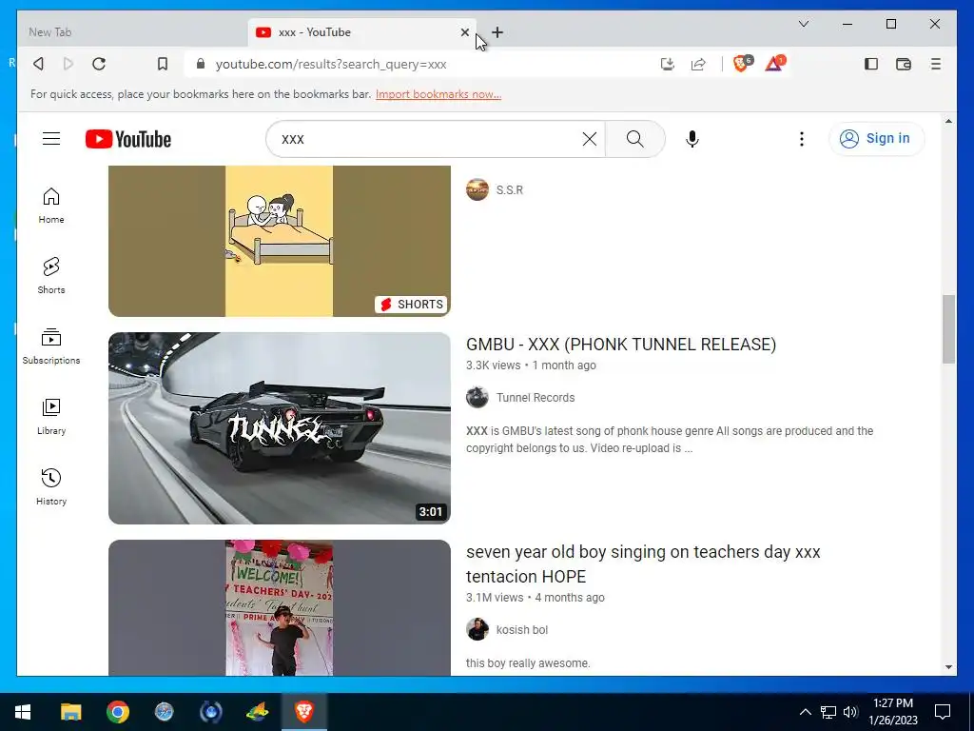Open Home in the sidebar
This screenshot has width=974, height=731.
(x=51, y=206)
